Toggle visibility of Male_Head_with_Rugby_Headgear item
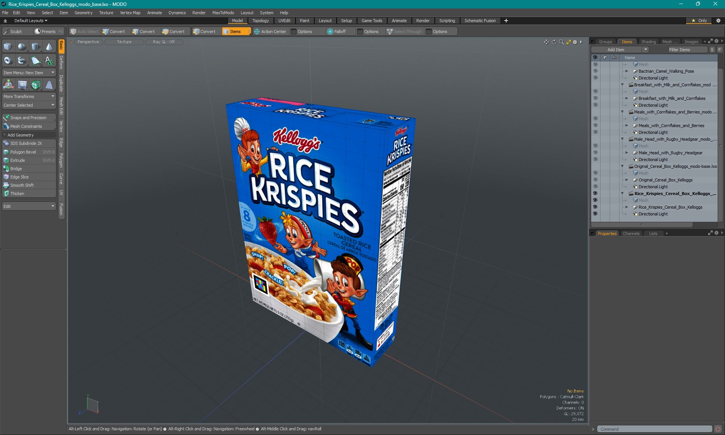This screenshot has height=435, width=725. pyautogui.click(x=595, y=153)
